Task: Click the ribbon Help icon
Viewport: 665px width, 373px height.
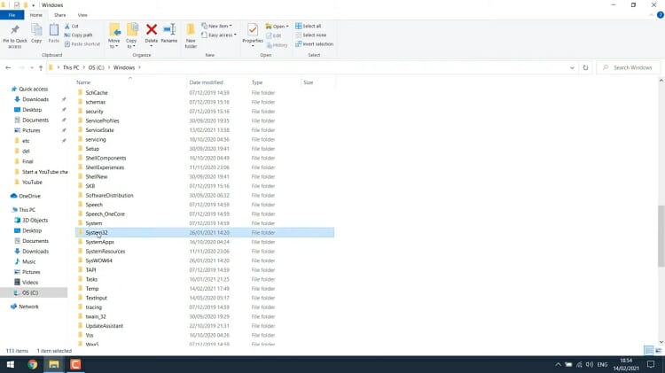Action: [x=661, y=15]
